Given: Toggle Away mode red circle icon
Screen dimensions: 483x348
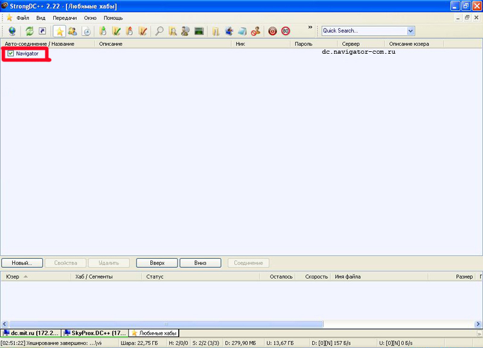Looking at the screenshot, I should pos(272,31).
